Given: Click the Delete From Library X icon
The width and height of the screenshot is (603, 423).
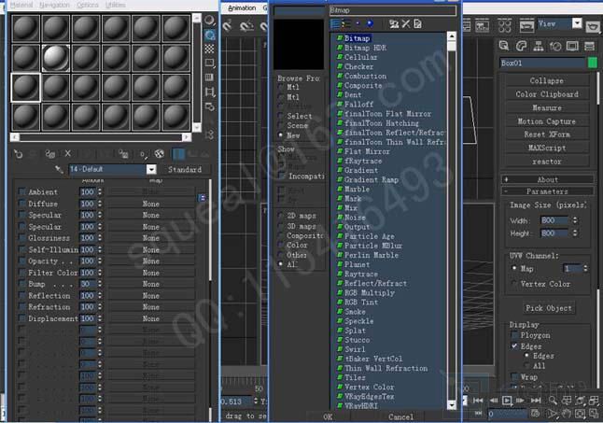Looking at the screenshot, I should pyautogui.click(x=406, y=24).
